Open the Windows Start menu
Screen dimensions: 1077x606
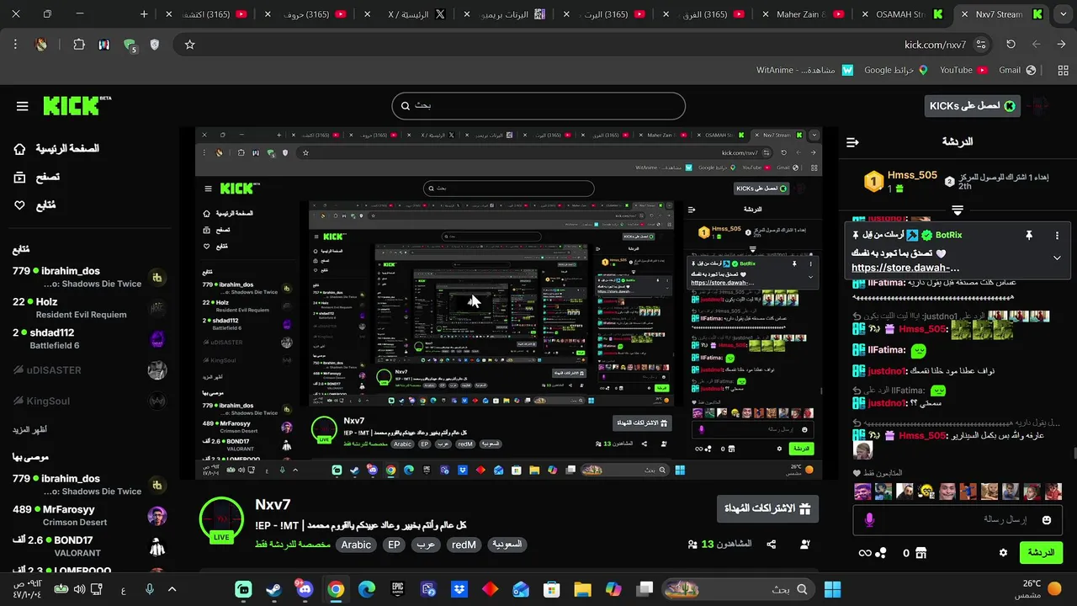(833, 589)
